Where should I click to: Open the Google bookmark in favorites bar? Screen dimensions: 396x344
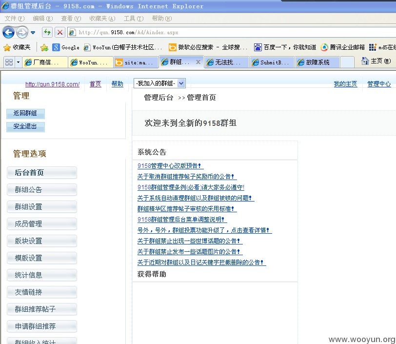tap(66, 47)
